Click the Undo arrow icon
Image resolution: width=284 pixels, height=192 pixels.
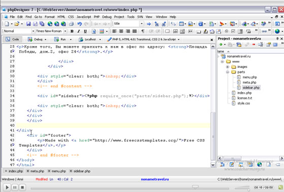80,24
